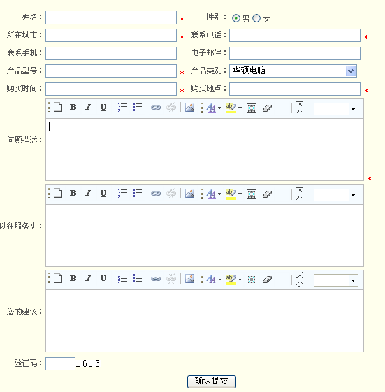This screenshot has height=392, width=385.
Task: Click Italic in 您的建议 editor toolbar
Action: click(88, 279)
